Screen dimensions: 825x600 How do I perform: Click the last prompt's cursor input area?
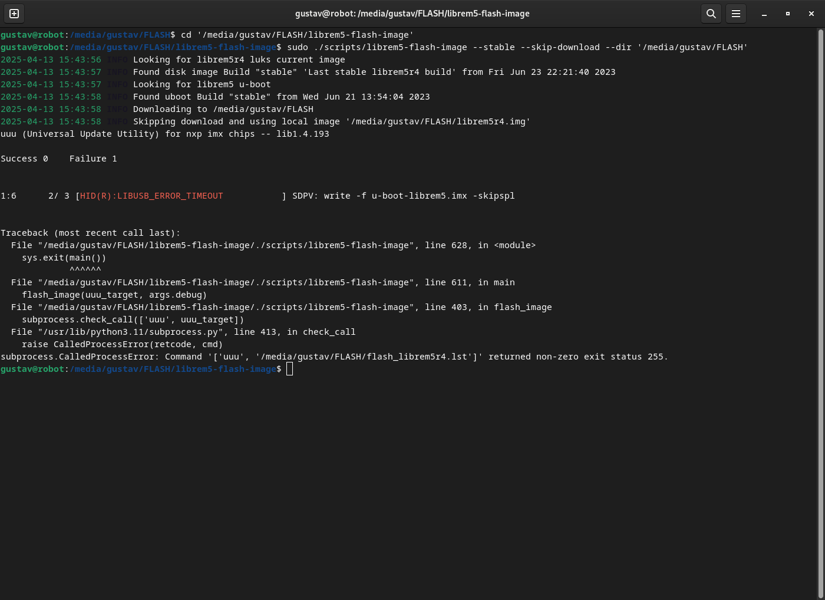289,369
